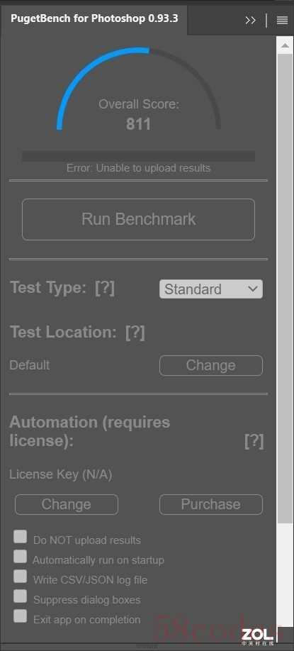Open Test Type help [?] icon
294x651 pixels.
(105, 288)
